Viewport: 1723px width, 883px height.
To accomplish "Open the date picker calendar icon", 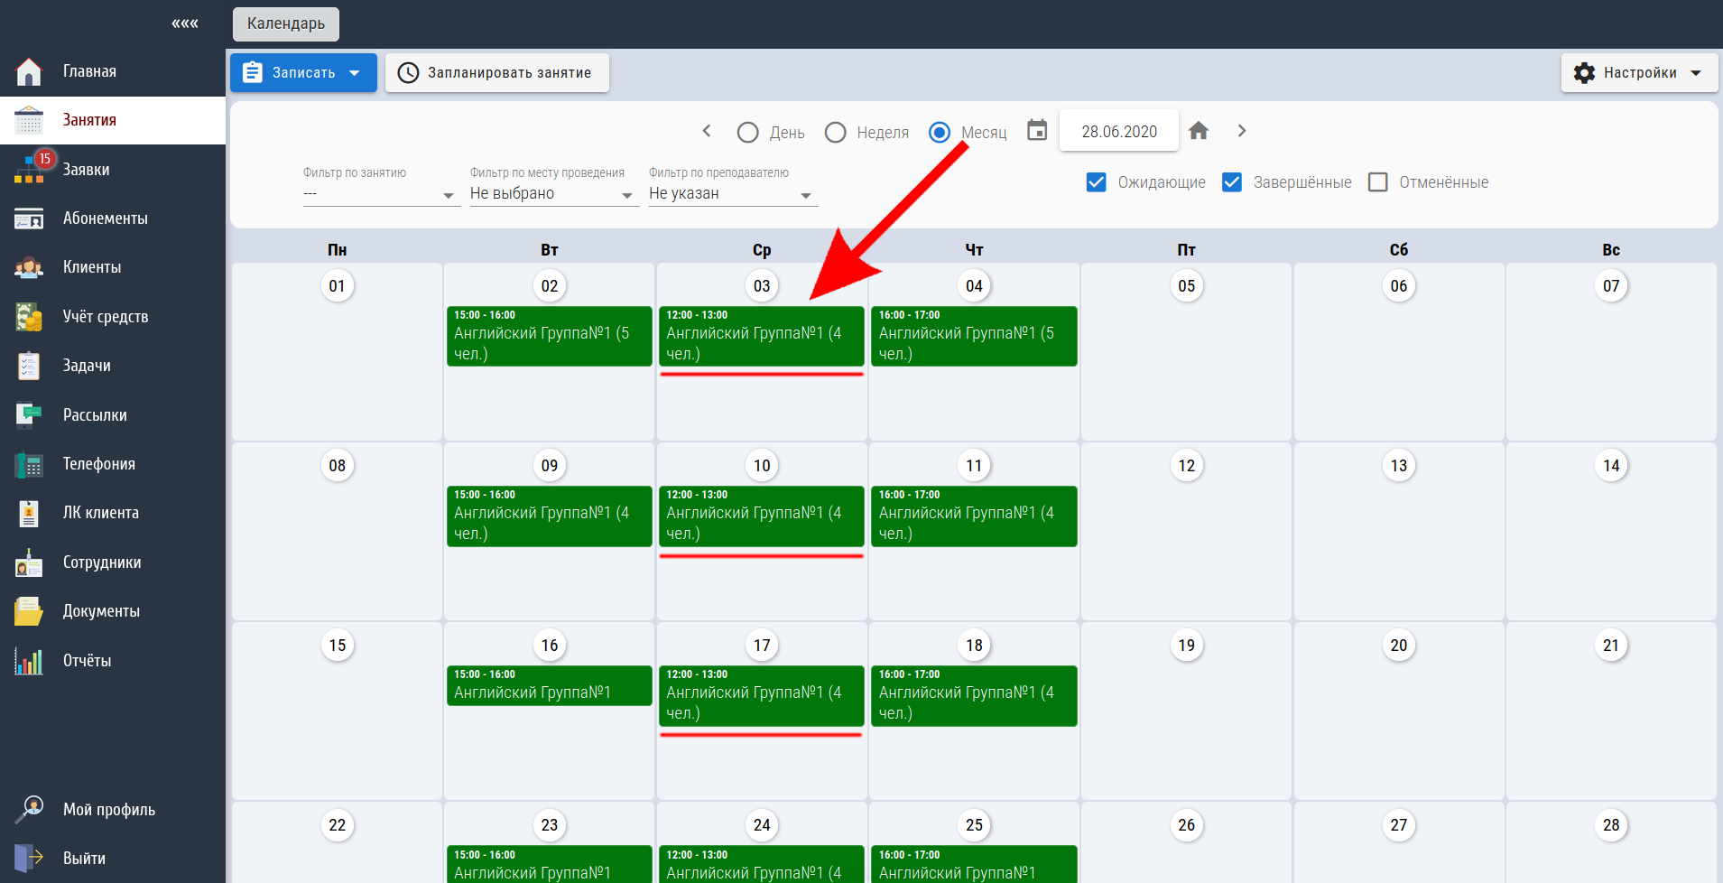I will click(1037, 131).
